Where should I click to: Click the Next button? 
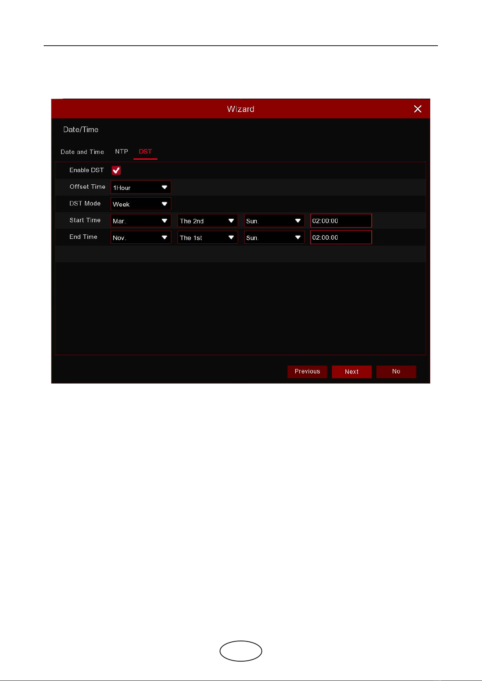tap(352, 371)
